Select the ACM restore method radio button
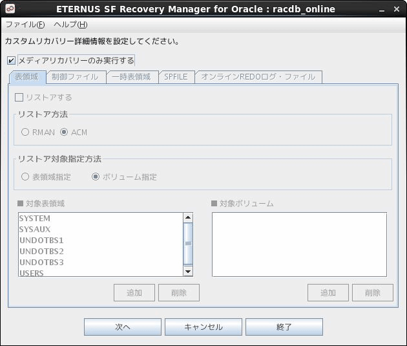 tap(64, 132)
